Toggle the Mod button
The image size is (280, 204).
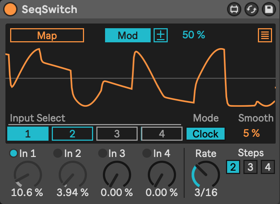[x=128, y=35]
